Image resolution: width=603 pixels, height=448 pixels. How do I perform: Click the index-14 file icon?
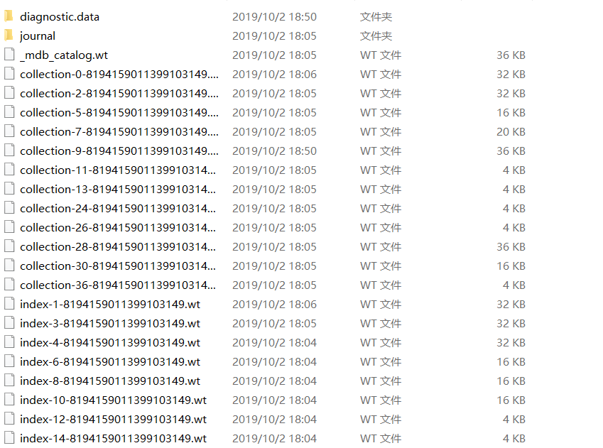click(9, 438)
